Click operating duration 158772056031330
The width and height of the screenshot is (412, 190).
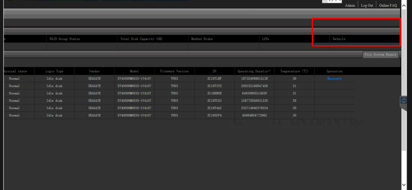[254, 101]
